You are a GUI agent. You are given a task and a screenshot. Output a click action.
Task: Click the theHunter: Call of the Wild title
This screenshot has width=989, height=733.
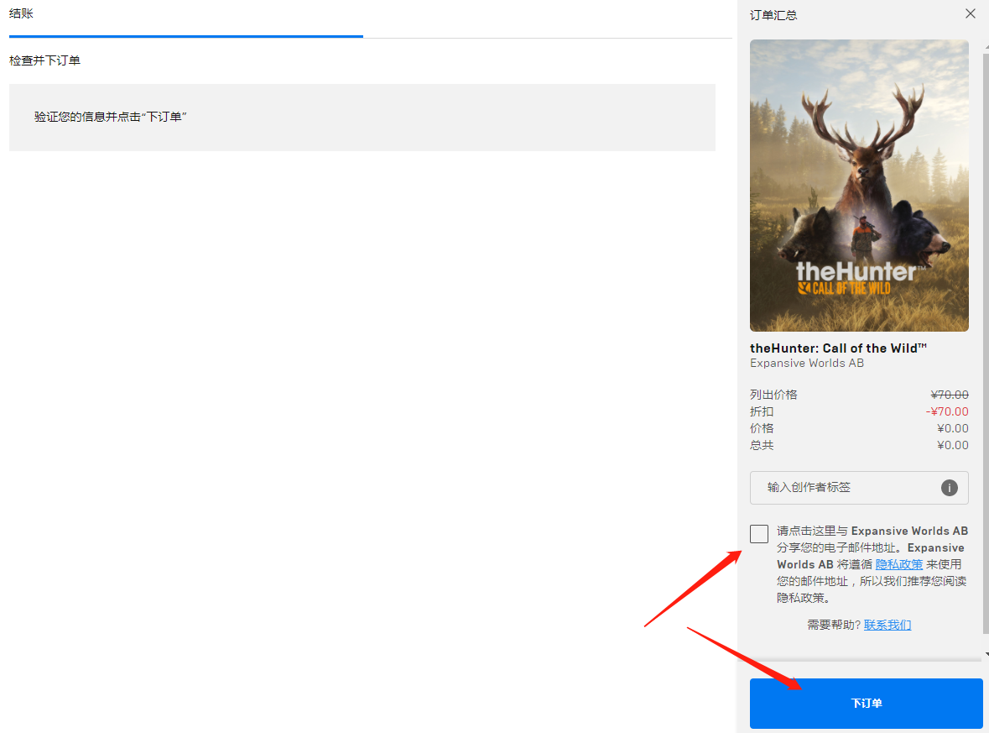click(x=838, y=348)
